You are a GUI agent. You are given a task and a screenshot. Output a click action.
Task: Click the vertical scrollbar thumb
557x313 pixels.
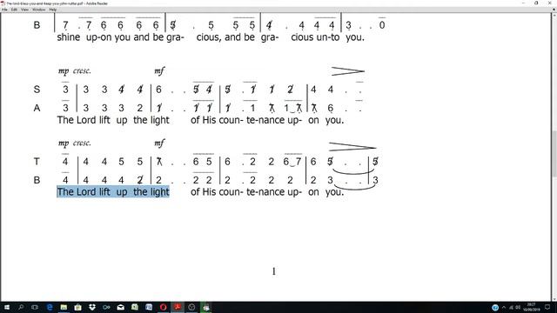554,153
